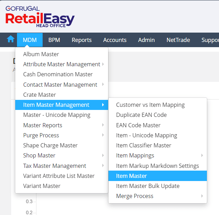
Task: Expand the Merge Process submenu arrow
Action: coord(202,196)
